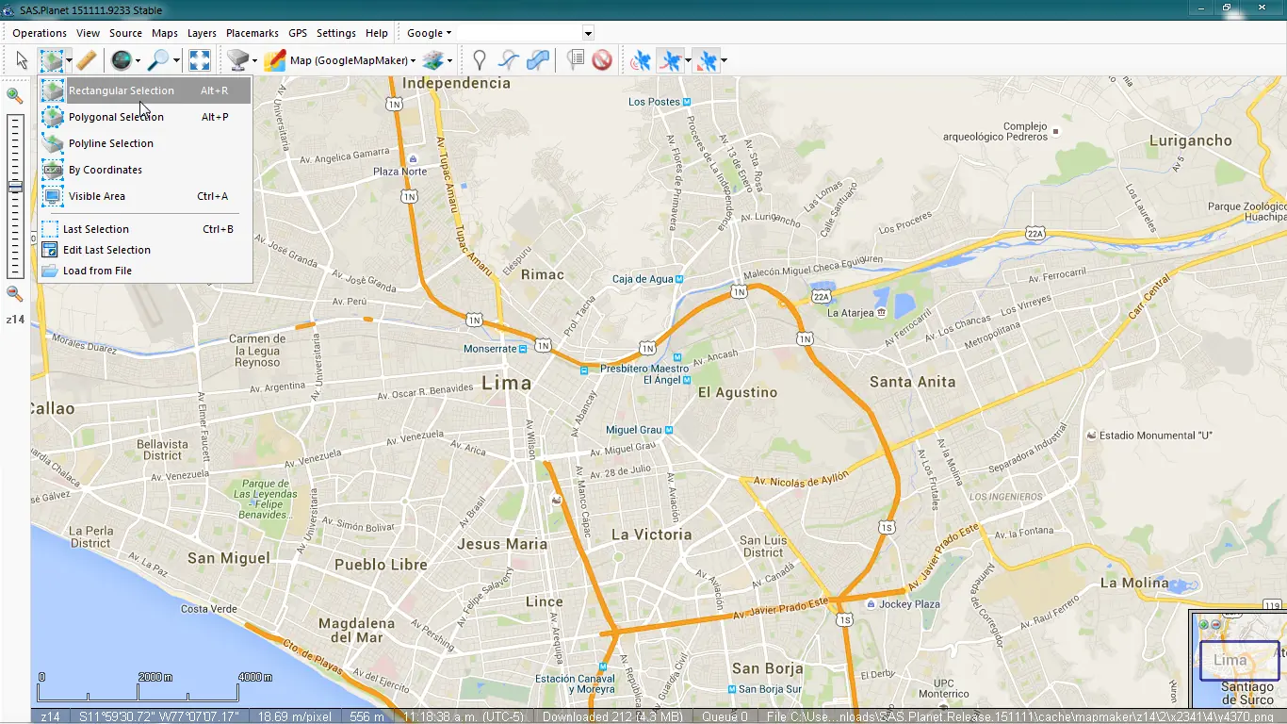Screen dimensions: 1287x724
Task: Select the arrow pointer move tool
Action: click(x=22, y=60)
